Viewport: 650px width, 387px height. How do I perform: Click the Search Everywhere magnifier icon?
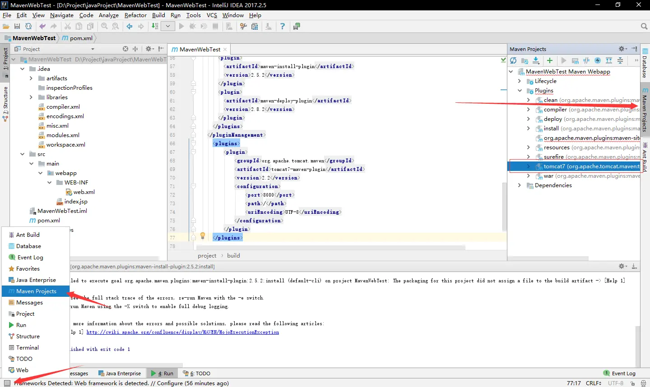pyautogui.click(x=644, y=27)
